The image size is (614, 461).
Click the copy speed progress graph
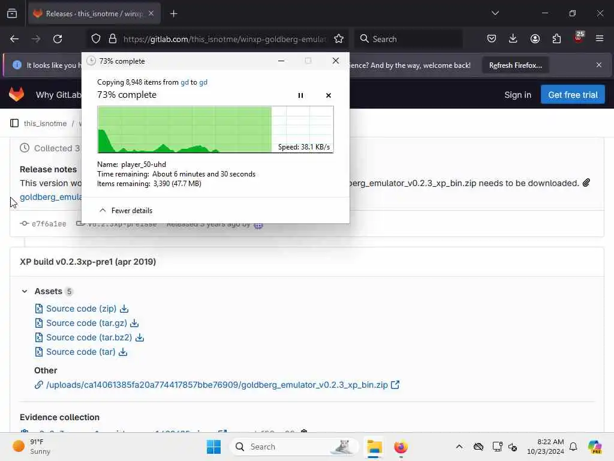[215, 130]
